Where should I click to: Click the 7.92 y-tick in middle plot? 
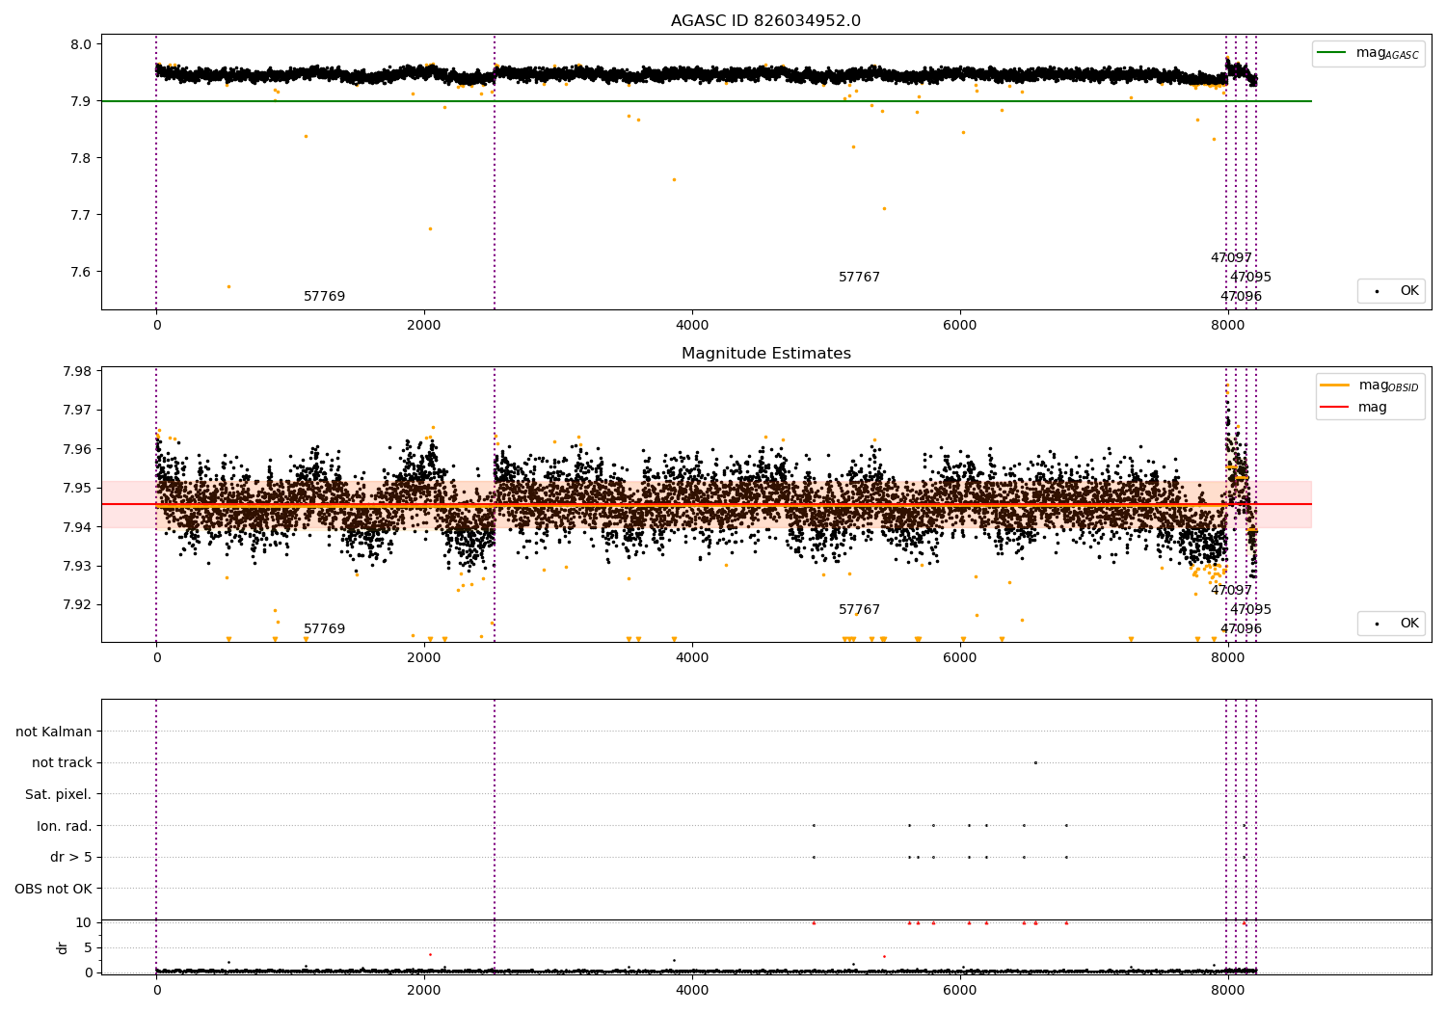[77, 605]
